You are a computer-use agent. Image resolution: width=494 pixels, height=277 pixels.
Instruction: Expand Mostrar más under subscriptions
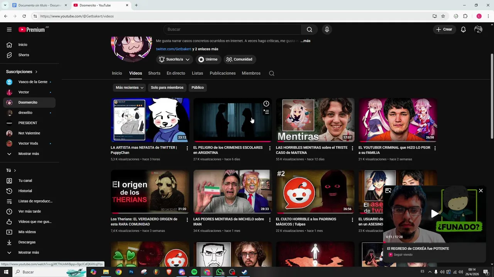coord(29,154)
